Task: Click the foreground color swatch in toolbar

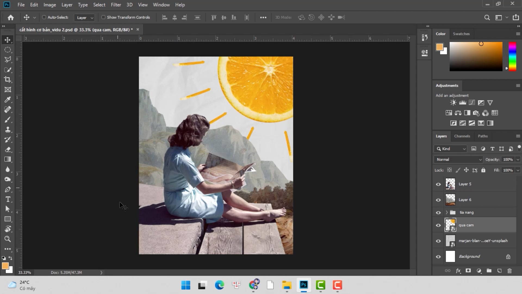Action: pyautogui.click(x=5, y=266)
